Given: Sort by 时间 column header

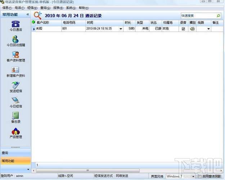Looking at the screenshot, I should point(104,23).
